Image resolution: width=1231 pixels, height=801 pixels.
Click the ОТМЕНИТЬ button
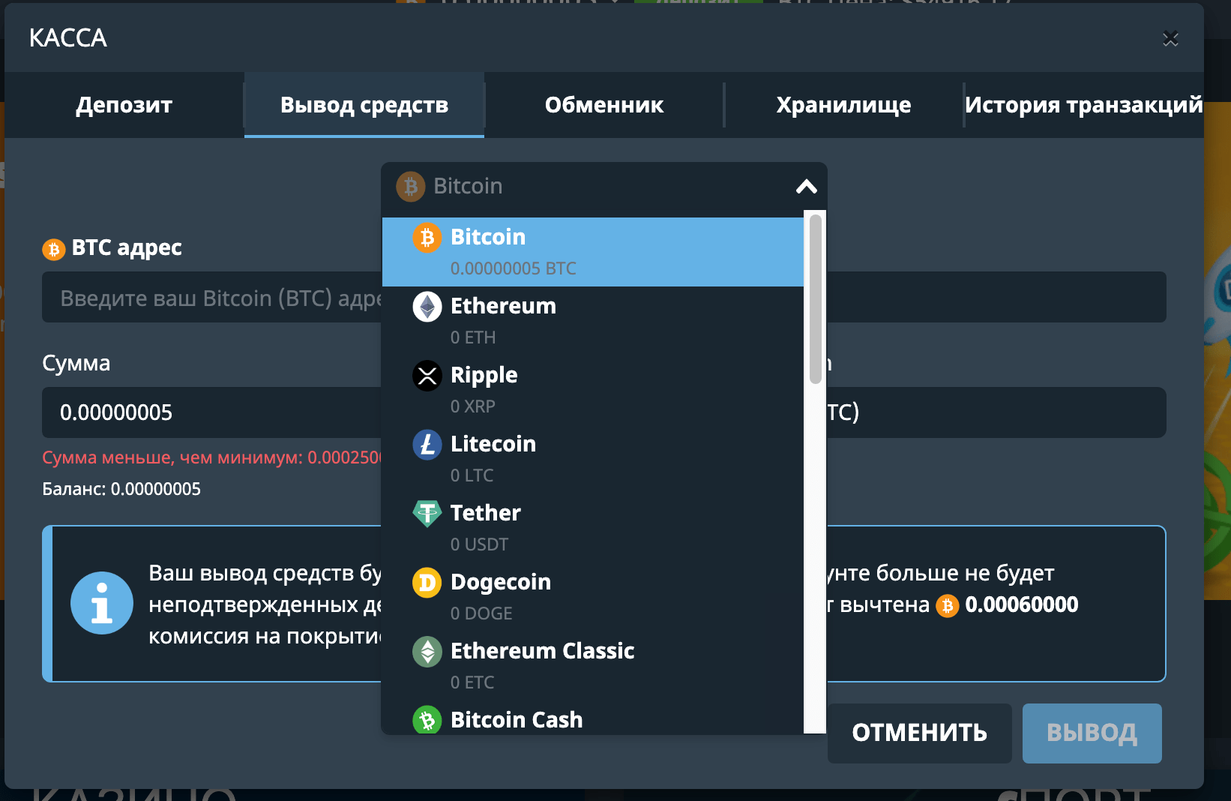[920, 733]
